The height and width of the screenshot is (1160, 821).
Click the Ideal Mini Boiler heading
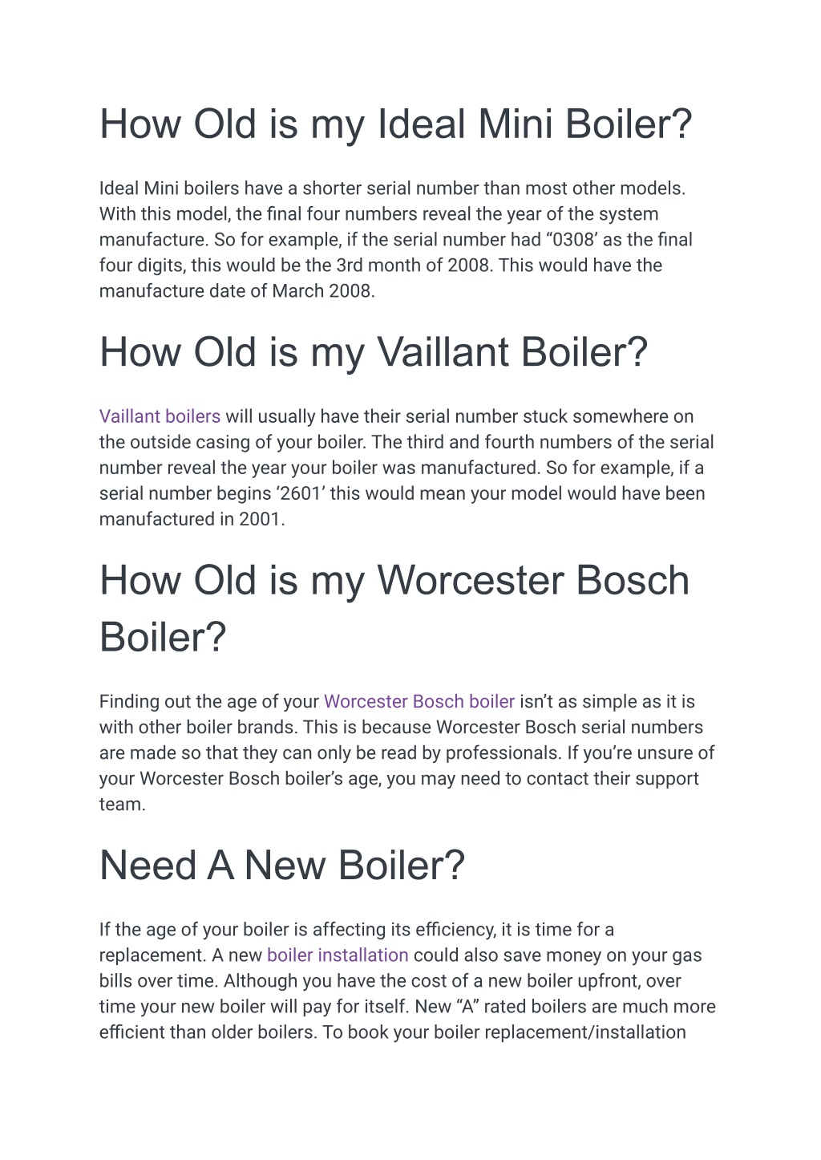click(x=395, y=124)
